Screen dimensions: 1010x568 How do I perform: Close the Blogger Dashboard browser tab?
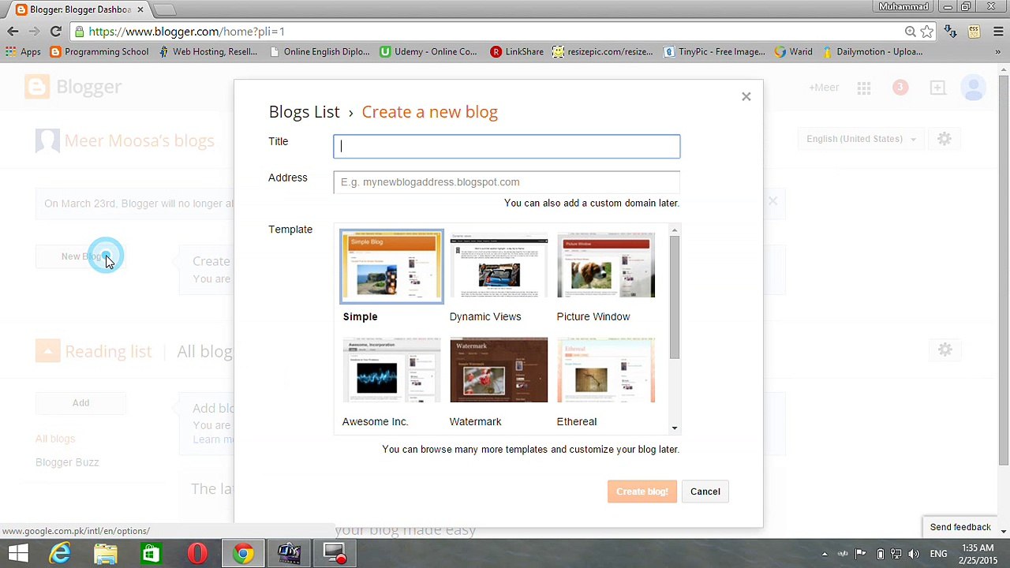[x=140, y=9]
